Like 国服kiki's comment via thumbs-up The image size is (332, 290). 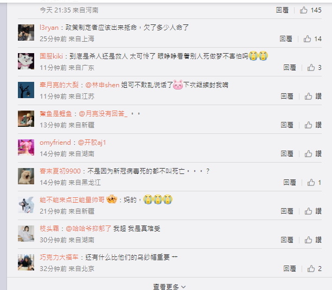[x=311, y=67]
